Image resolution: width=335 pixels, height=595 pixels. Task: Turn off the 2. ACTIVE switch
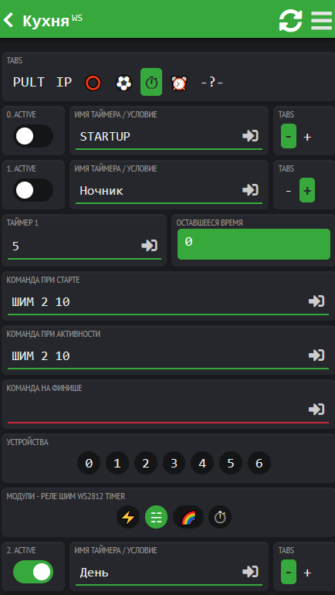(33, 572)
